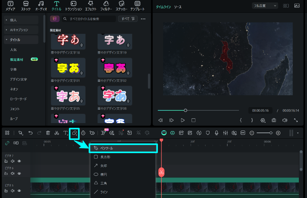Screen dimensions: 307x198
Task: Click the undo arrow icon
Action: pos(30,133)
